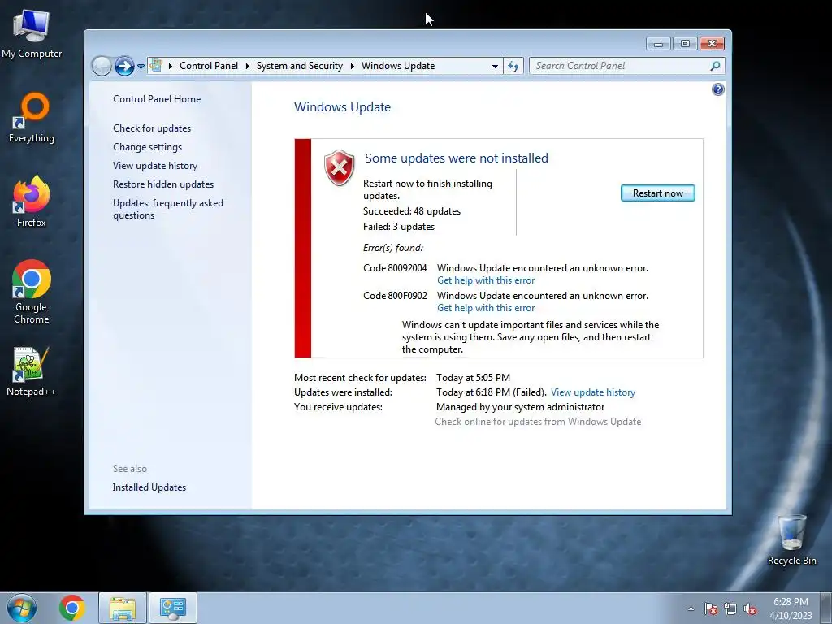Click the Control Panel address bar icon
Image resolution: width=832 pixels, height=624 pixels.
(156, 65)
